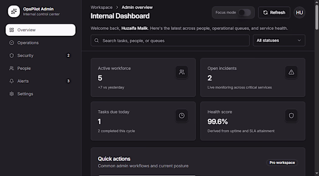
Task: Click the All statuses dropdown chevron
Action: (x=299, y=40)
